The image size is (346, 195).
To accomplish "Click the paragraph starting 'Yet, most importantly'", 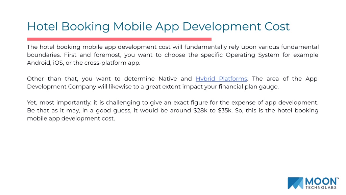I will pos(173,111).
